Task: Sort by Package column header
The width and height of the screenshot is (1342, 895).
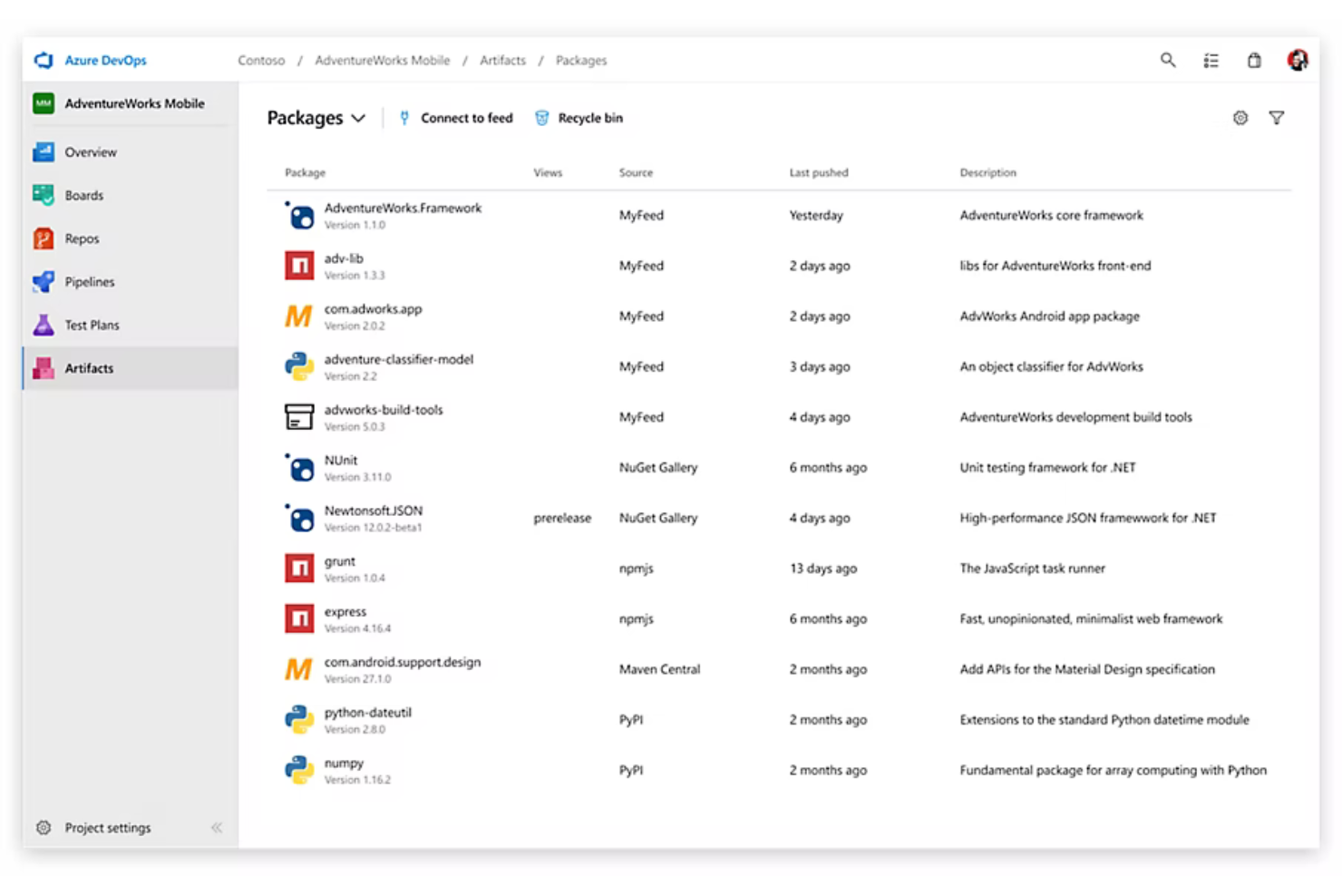Action: pyautogui.click(x=305, y=172)
